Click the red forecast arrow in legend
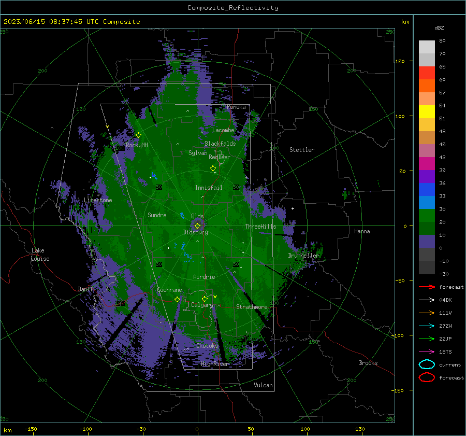Image resolution: width=466 pixels, height=436 pixels. pyautogui.click(x=427, y=287)
